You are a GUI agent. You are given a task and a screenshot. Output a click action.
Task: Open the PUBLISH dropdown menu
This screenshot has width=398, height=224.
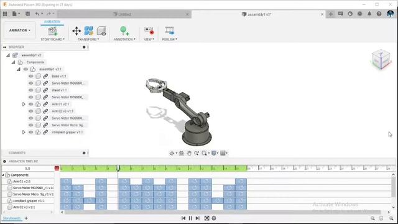[170, 39]
